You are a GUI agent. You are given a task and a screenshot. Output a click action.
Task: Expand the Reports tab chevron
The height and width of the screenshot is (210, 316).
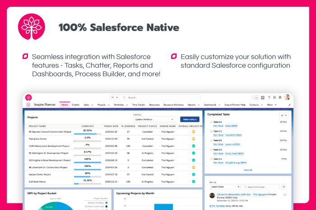pyautogui.click(x=199, y=105)
